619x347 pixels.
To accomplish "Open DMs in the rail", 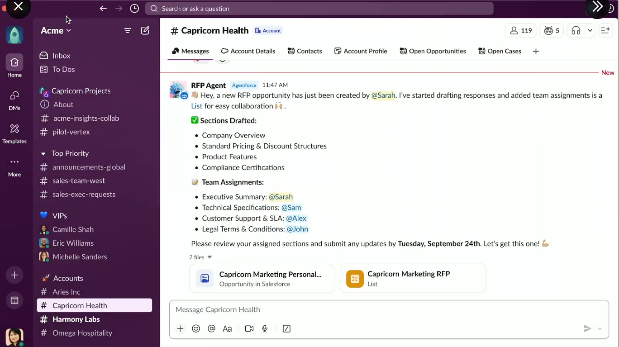I will click(x=14, y=100).
